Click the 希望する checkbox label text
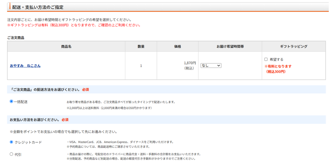Viewport: 334px width, 167px height. tap(276, 60)
